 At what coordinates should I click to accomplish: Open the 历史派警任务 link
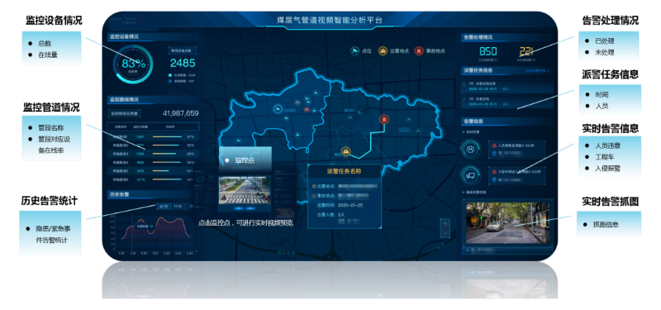tap(537, 71)
